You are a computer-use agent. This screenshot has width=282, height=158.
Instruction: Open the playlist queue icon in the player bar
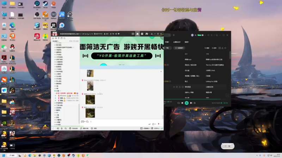pyautogui.click(x=226, y=103)
